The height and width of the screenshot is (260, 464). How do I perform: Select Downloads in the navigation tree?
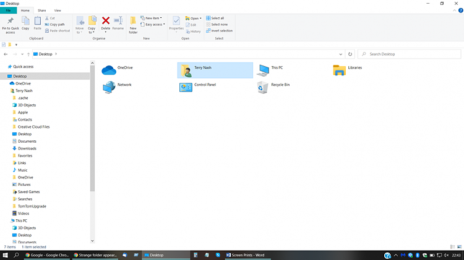click(27, 148)
